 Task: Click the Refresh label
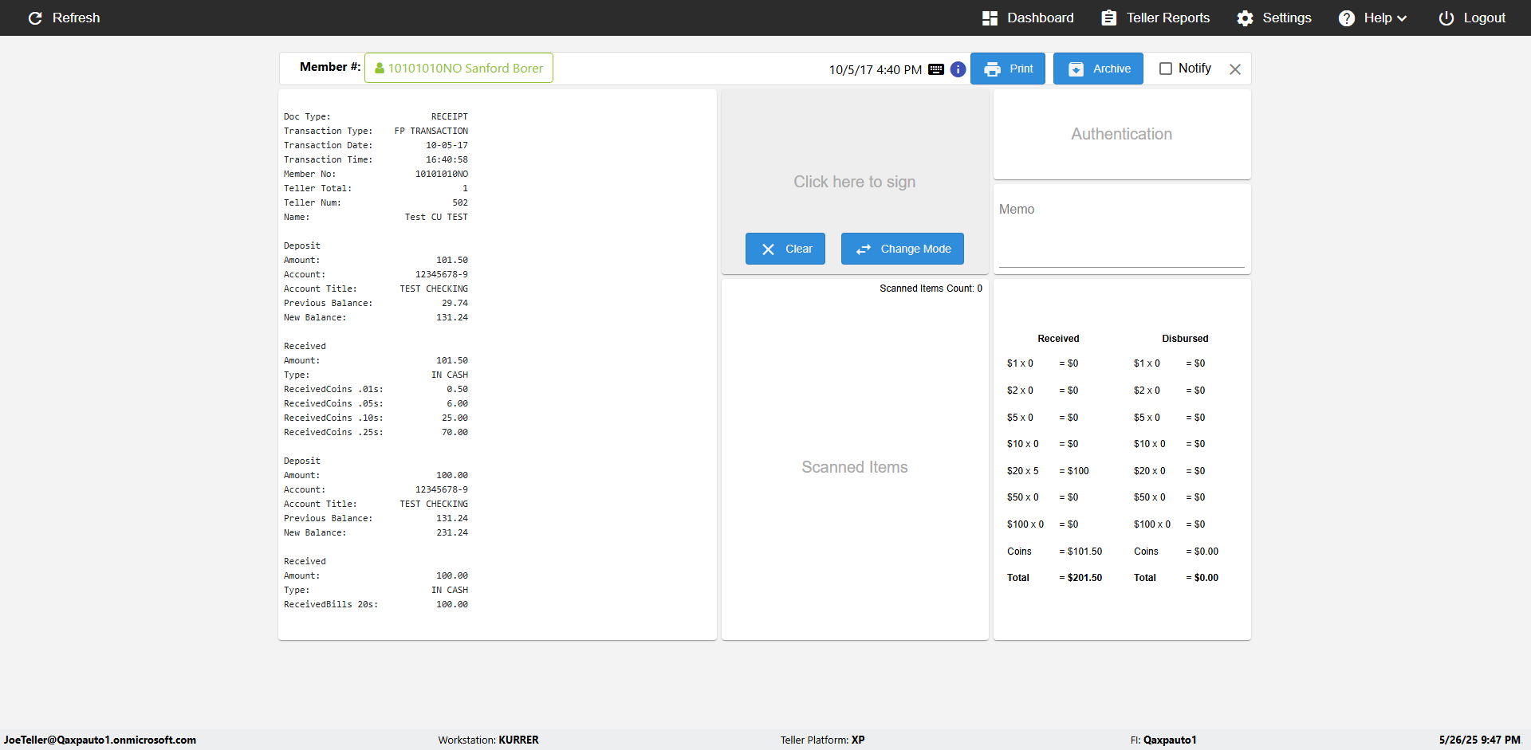(x=77, y=18)
